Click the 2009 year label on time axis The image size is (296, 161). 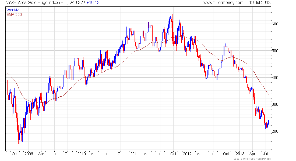coord(29,154)
